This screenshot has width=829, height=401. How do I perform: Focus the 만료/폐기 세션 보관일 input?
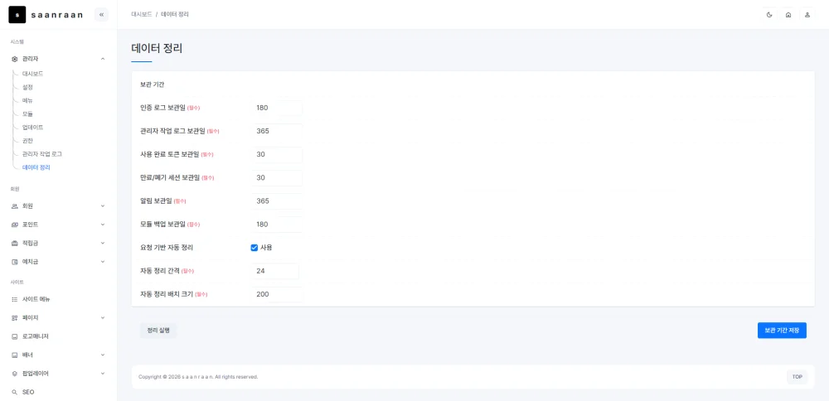point(276,177)
